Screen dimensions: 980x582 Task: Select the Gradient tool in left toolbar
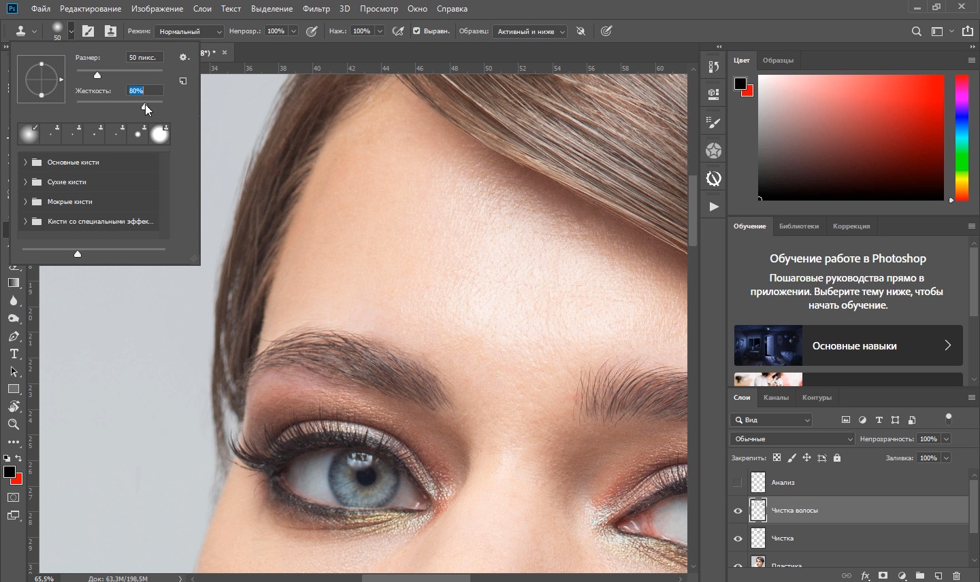pyautogui.click(x=14, y=283)
